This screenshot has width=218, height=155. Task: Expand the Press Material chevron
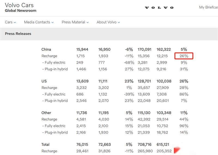click(x=87, y=22)
